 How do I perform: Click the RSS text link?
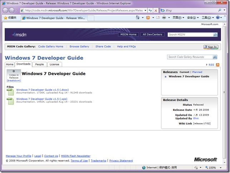(x=211, y=65)
